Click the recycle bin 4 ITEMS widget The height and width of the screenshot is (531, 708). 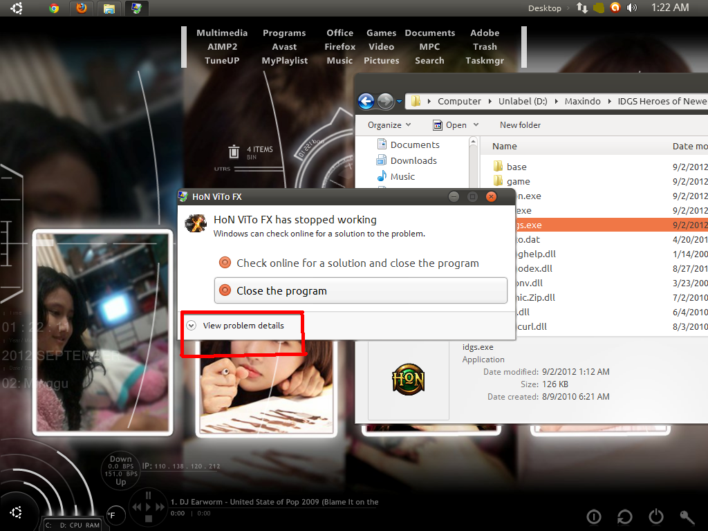point(250,152)
